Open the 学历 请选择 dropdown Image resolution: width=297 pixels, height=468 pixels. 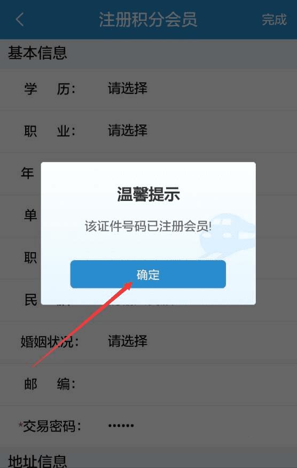point(128,88)
